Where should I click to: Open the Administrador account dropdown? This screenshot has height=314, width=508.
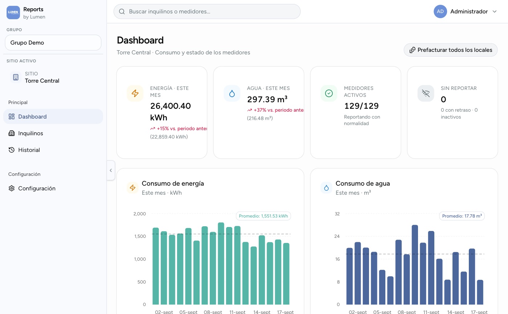pyautogui.click(x=465, y=12)
